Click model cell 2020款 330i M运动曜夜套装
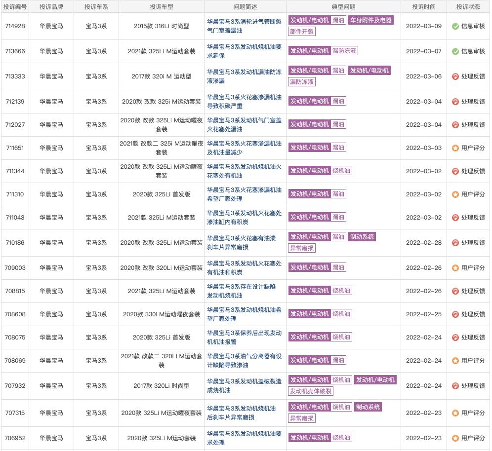Screen dimensions: 492x451 [x=161, y=314]
